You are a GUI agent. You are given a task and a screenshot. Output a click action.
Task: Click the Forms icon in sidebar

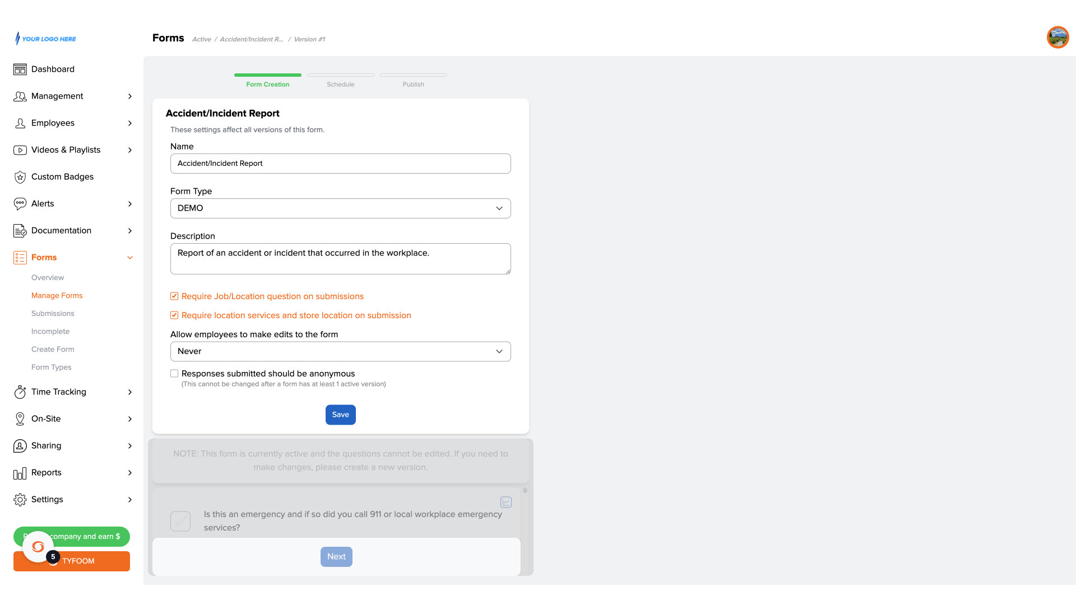(20, 257)
